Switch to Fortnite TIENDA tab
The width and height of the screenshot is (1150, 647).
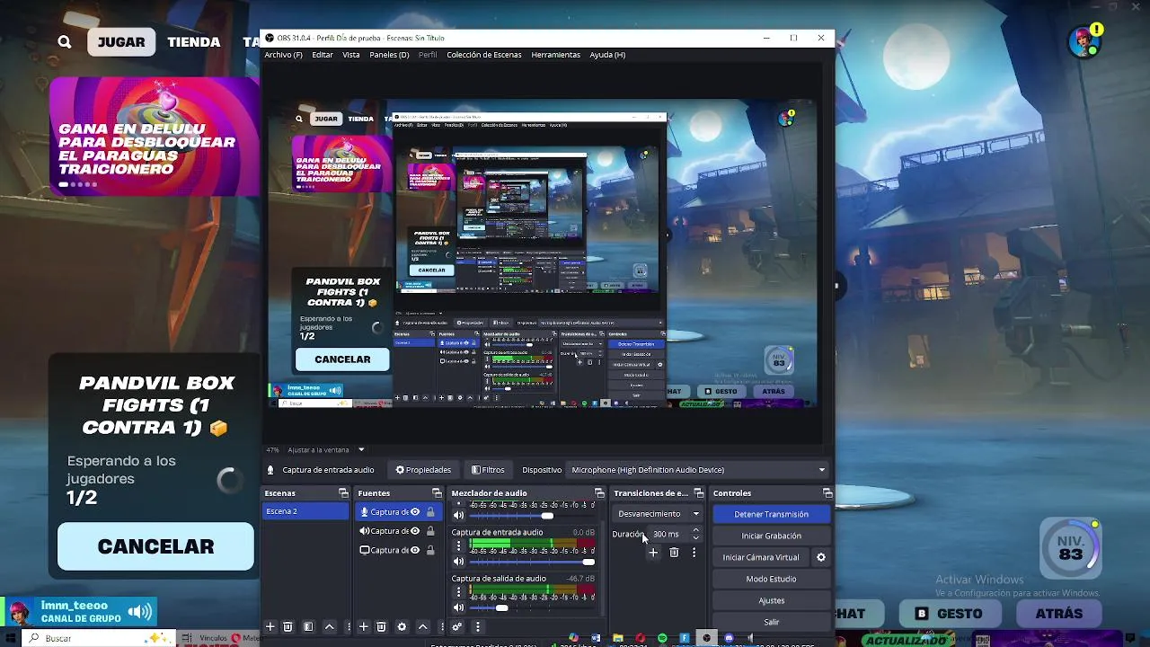(193, 41)
